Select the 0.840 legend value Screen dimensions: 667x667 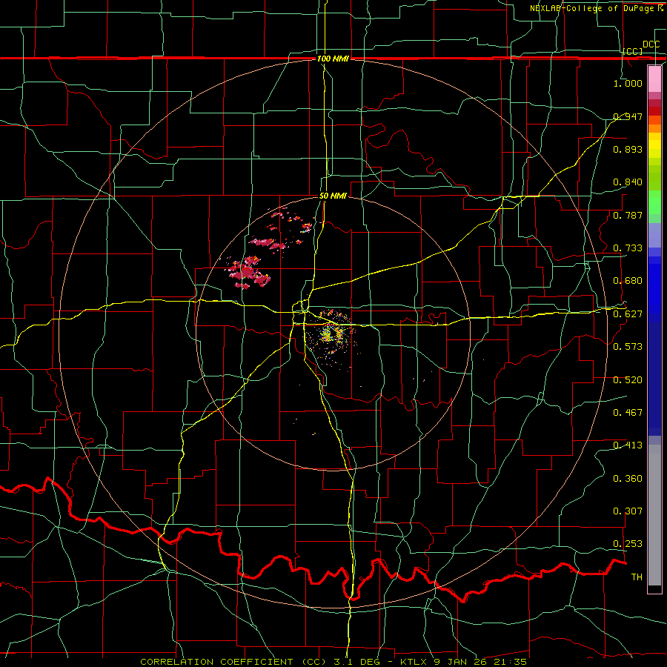[x=628, y=182]
